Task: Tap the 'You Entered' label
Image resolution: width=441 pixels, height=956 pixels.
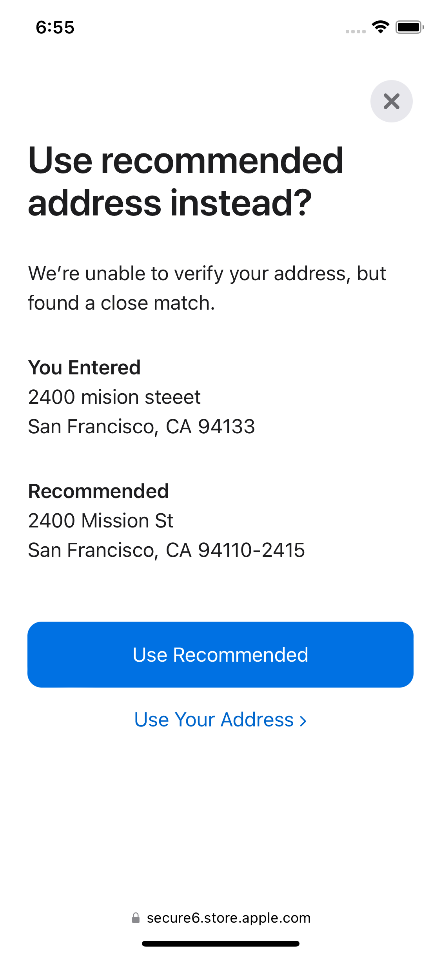Action: click(x=84, y=368)
